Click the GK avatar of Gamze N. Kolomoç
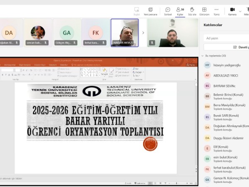This screenshot has height=187, width=249. pos(207,180)
